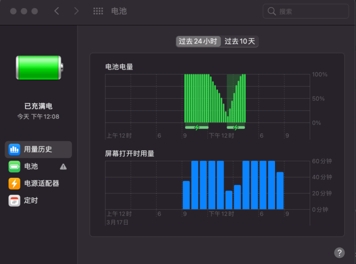Click the 0% axis label

(316, 123)
